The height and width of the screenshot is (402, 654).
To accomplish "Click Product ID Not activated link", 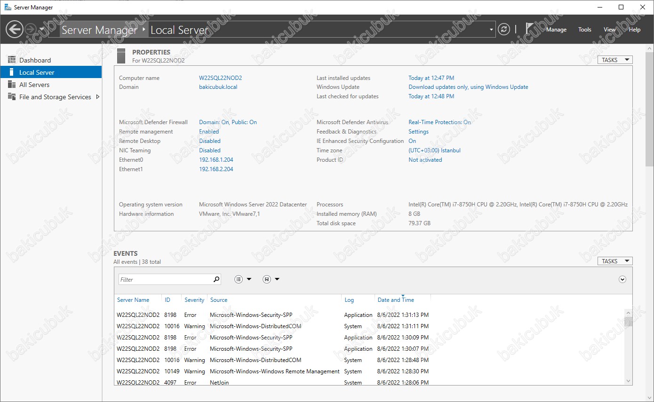I will [x=425, y=160].
